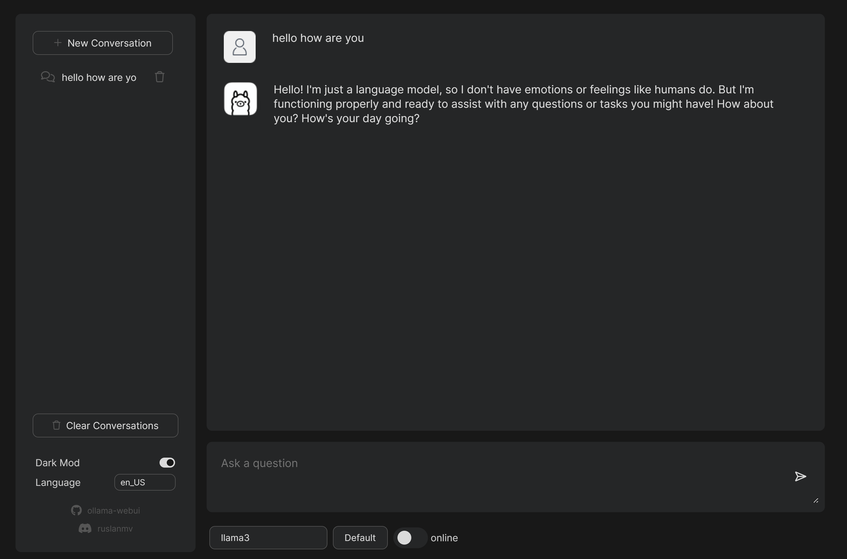Start a New Conversation
Screen dimensions: 847x559
pos(103,43)
